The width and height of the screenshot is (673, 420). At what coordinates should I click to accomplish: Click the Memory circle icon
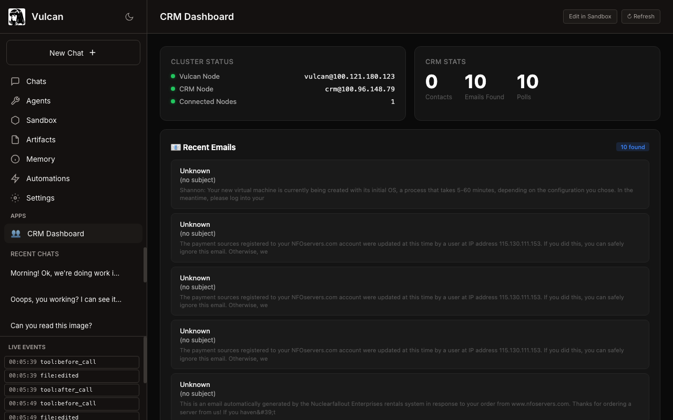coord(15,159)
